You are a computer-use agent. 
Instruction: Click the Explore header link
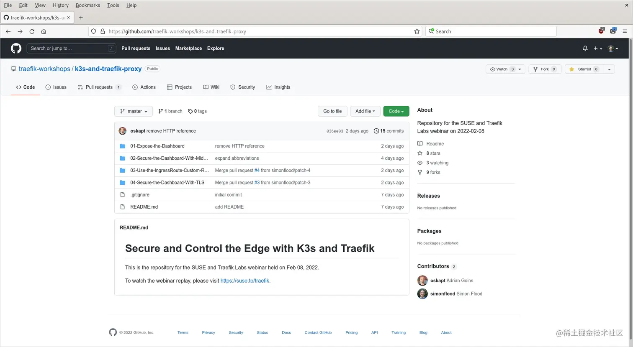pos(216,48)
